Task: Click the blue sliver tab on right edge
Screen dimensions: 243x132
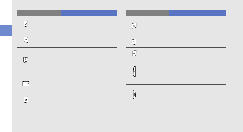Action: pos(242,30)
